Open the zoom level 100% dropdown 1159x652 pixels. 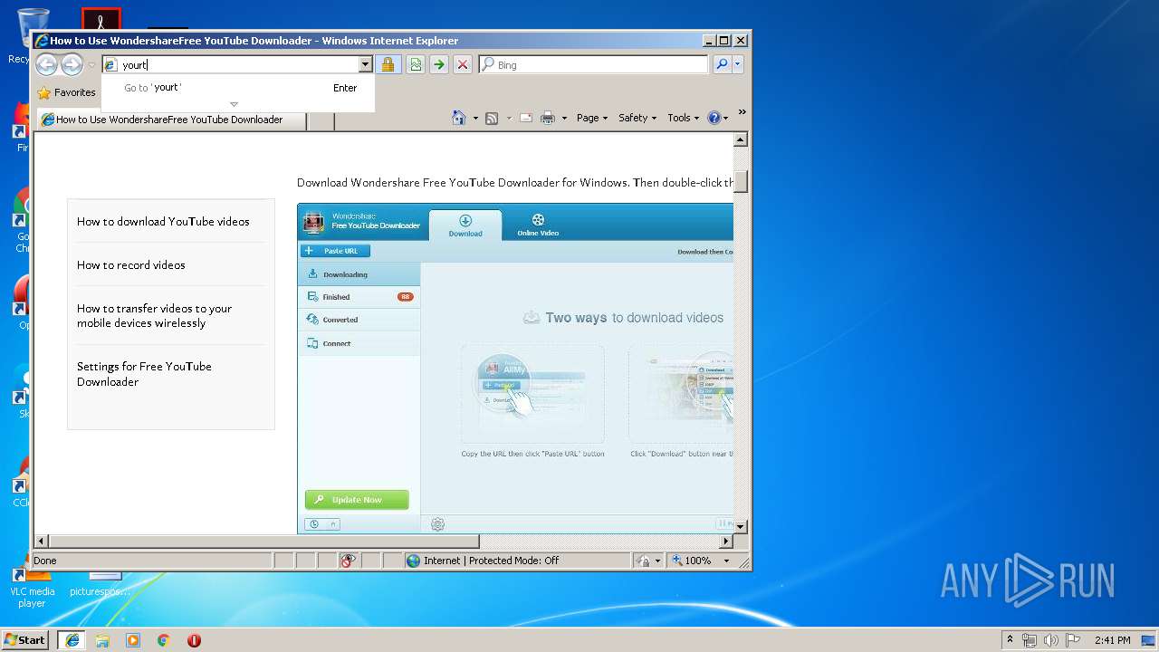click(x=726, y=561)
